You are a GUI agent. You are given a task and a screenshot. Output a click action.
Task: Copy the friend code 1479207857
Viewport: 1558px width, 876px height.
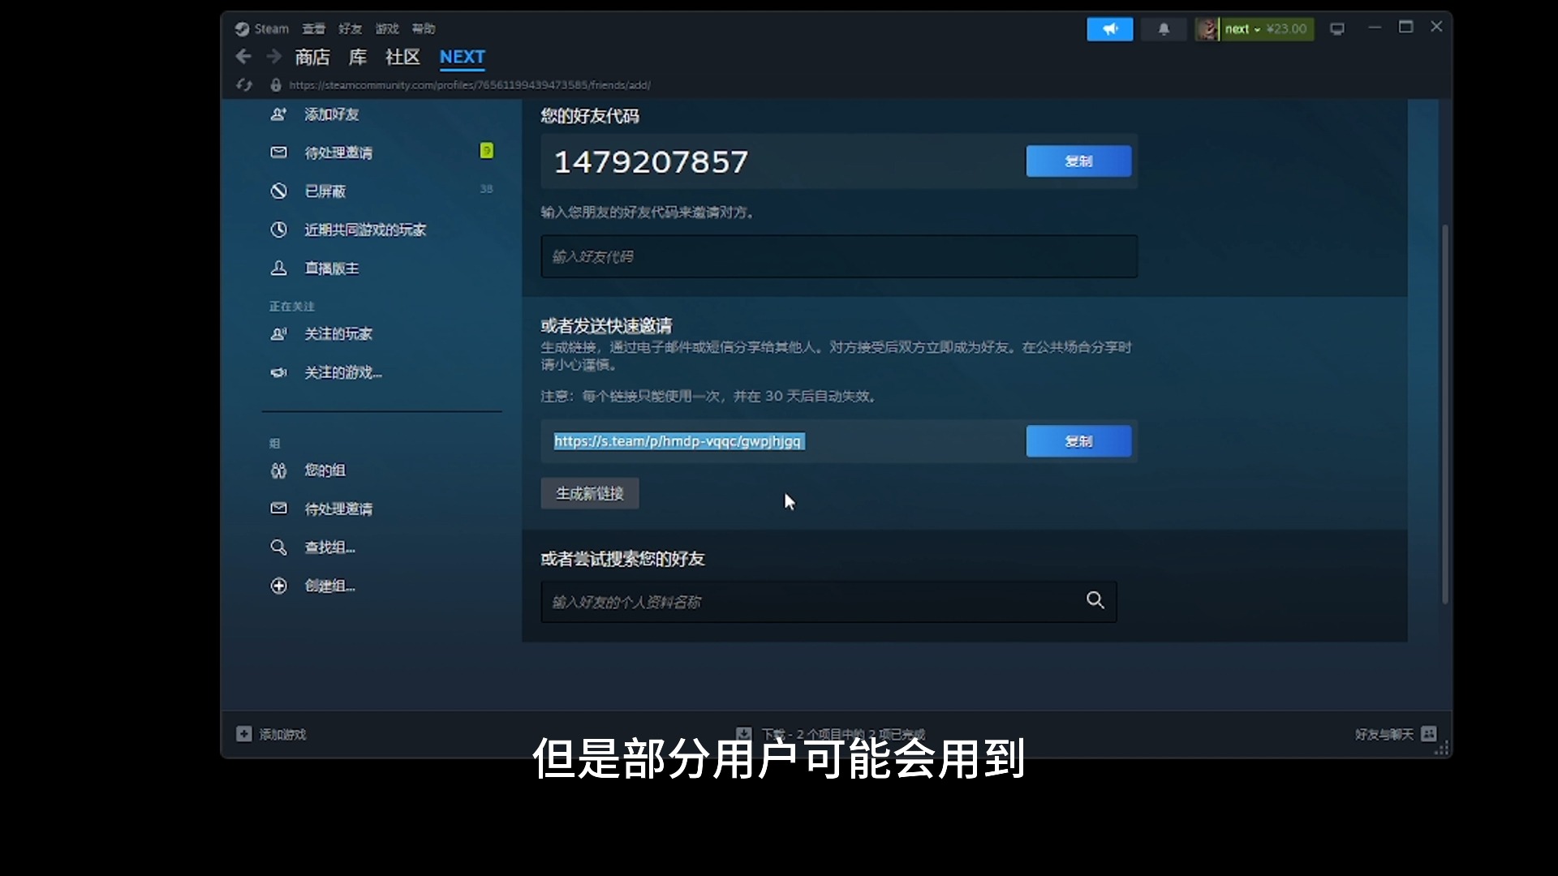(x=1078, y=161)
